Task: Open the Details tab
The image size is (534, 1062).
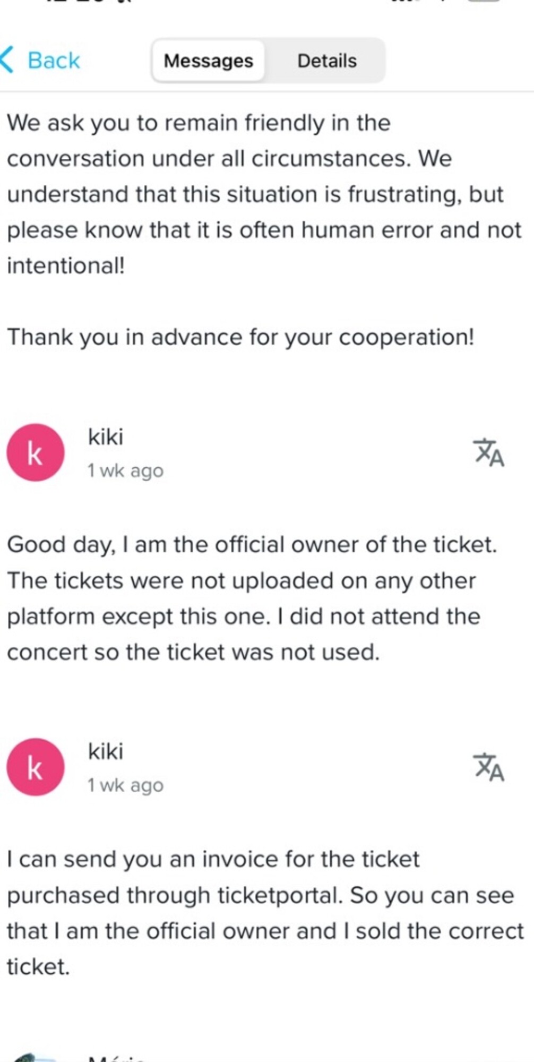Action: click(x=326, y=61)
